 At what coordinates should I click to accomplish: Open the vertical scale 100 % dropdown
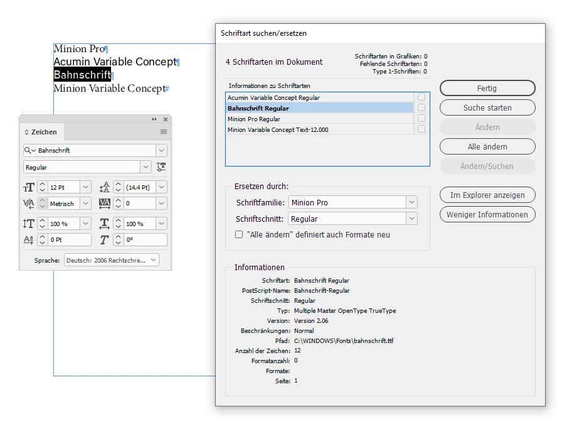(x=85, y=224)
